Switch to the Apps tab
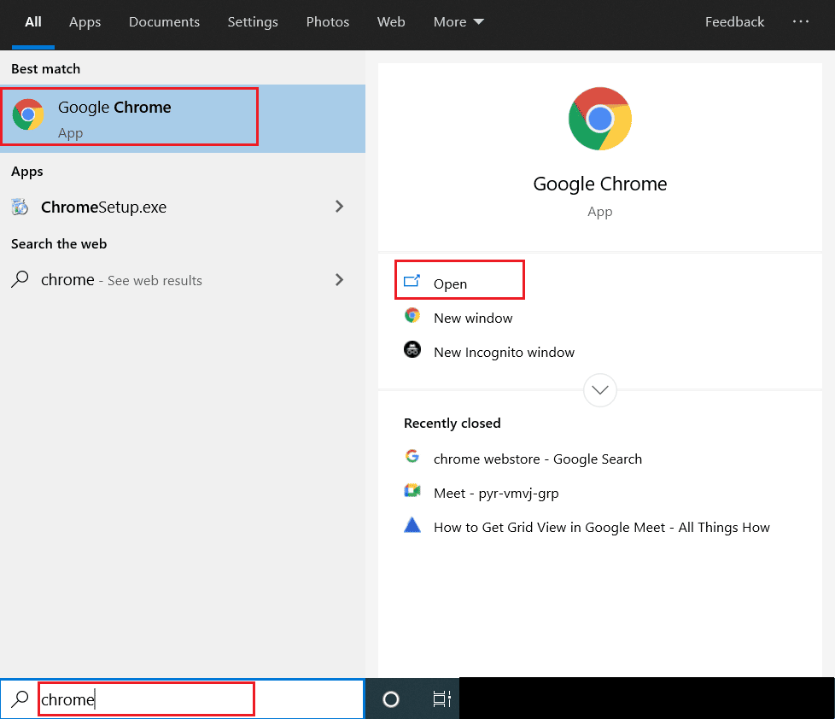Screen dimensions: 835x719 85,22
